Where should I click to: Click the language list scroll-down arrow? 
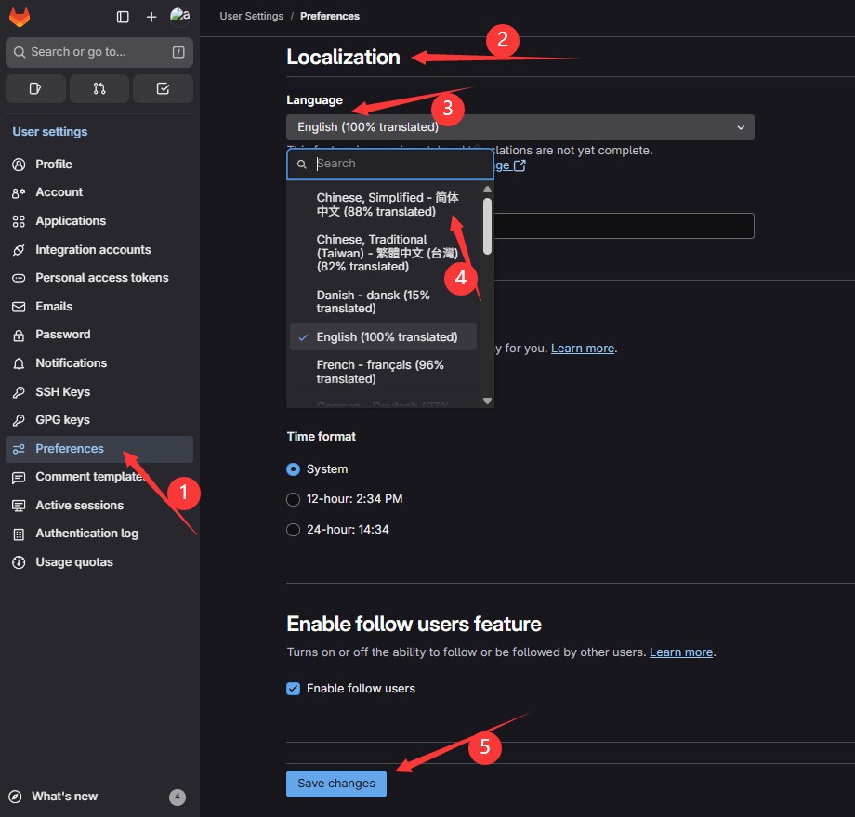coord(488,401)
